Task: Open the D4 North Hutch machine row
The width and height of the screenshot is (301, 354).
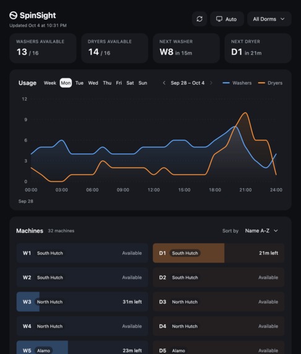Action: (x=219, y=326)
